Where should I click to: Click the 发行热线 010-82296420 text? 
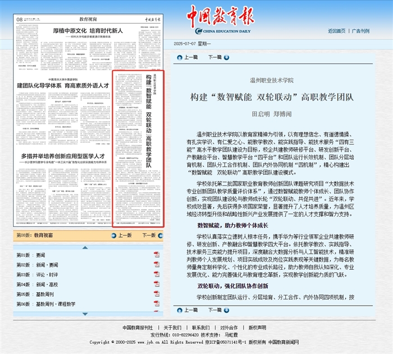point(175,335)
